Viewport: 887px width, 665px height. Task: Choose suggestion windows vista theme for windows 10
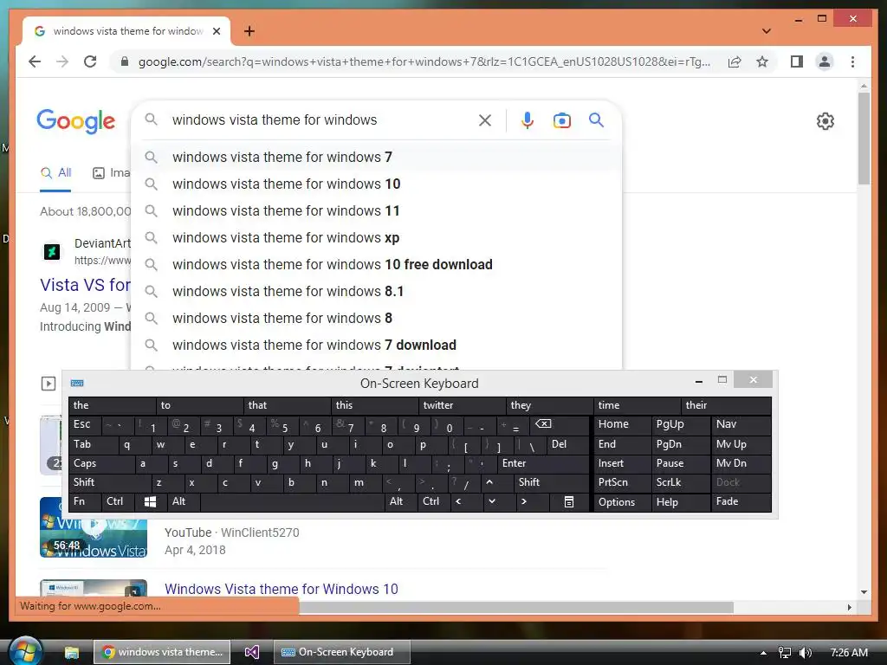376,184
